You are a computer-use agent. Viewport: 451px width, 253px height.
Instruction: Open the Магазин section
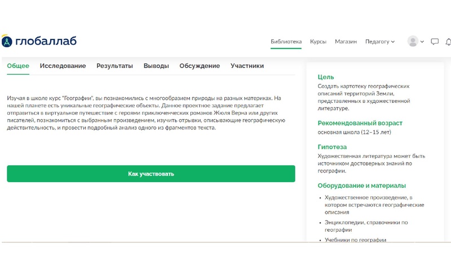pyautogui.click(x=346, y=42)
